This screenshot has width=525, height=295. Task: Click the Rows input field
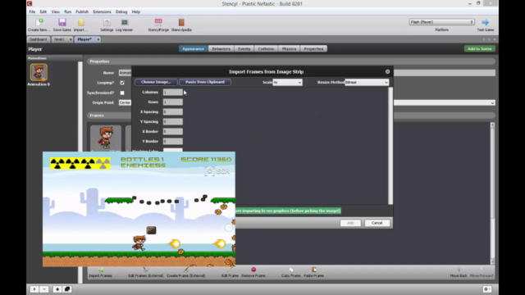(173, 102)
